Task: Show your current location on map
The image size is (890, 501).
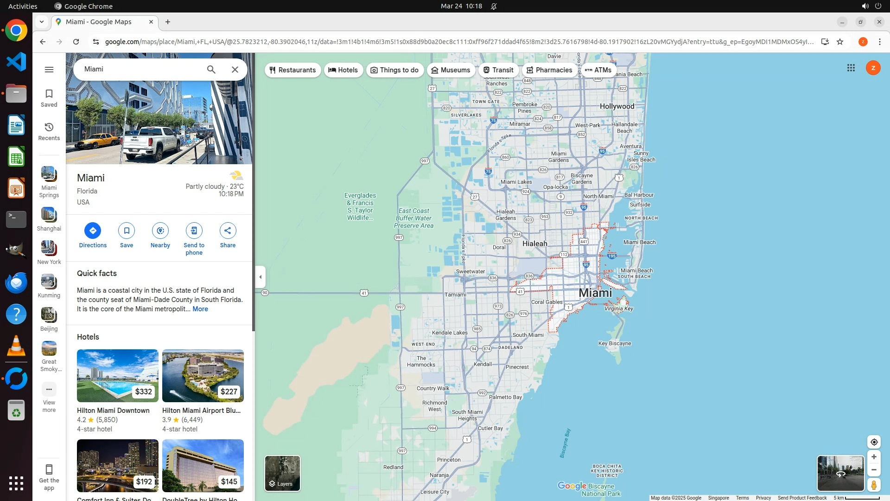Action: click(874, 442)
